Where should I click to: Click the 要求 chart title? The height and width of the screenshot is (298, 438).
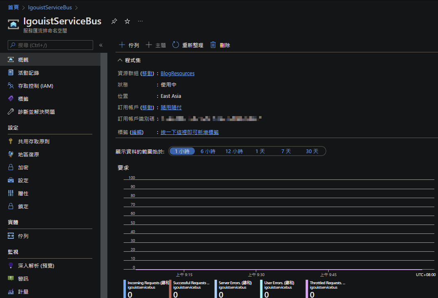pyautogui.click(x=123, y=168)
